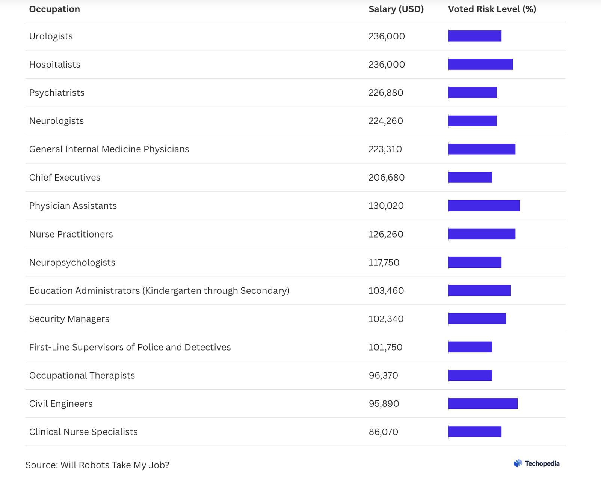
Task: Click the Hospitalists salary 236,000
Action: [x=387, y=65]
